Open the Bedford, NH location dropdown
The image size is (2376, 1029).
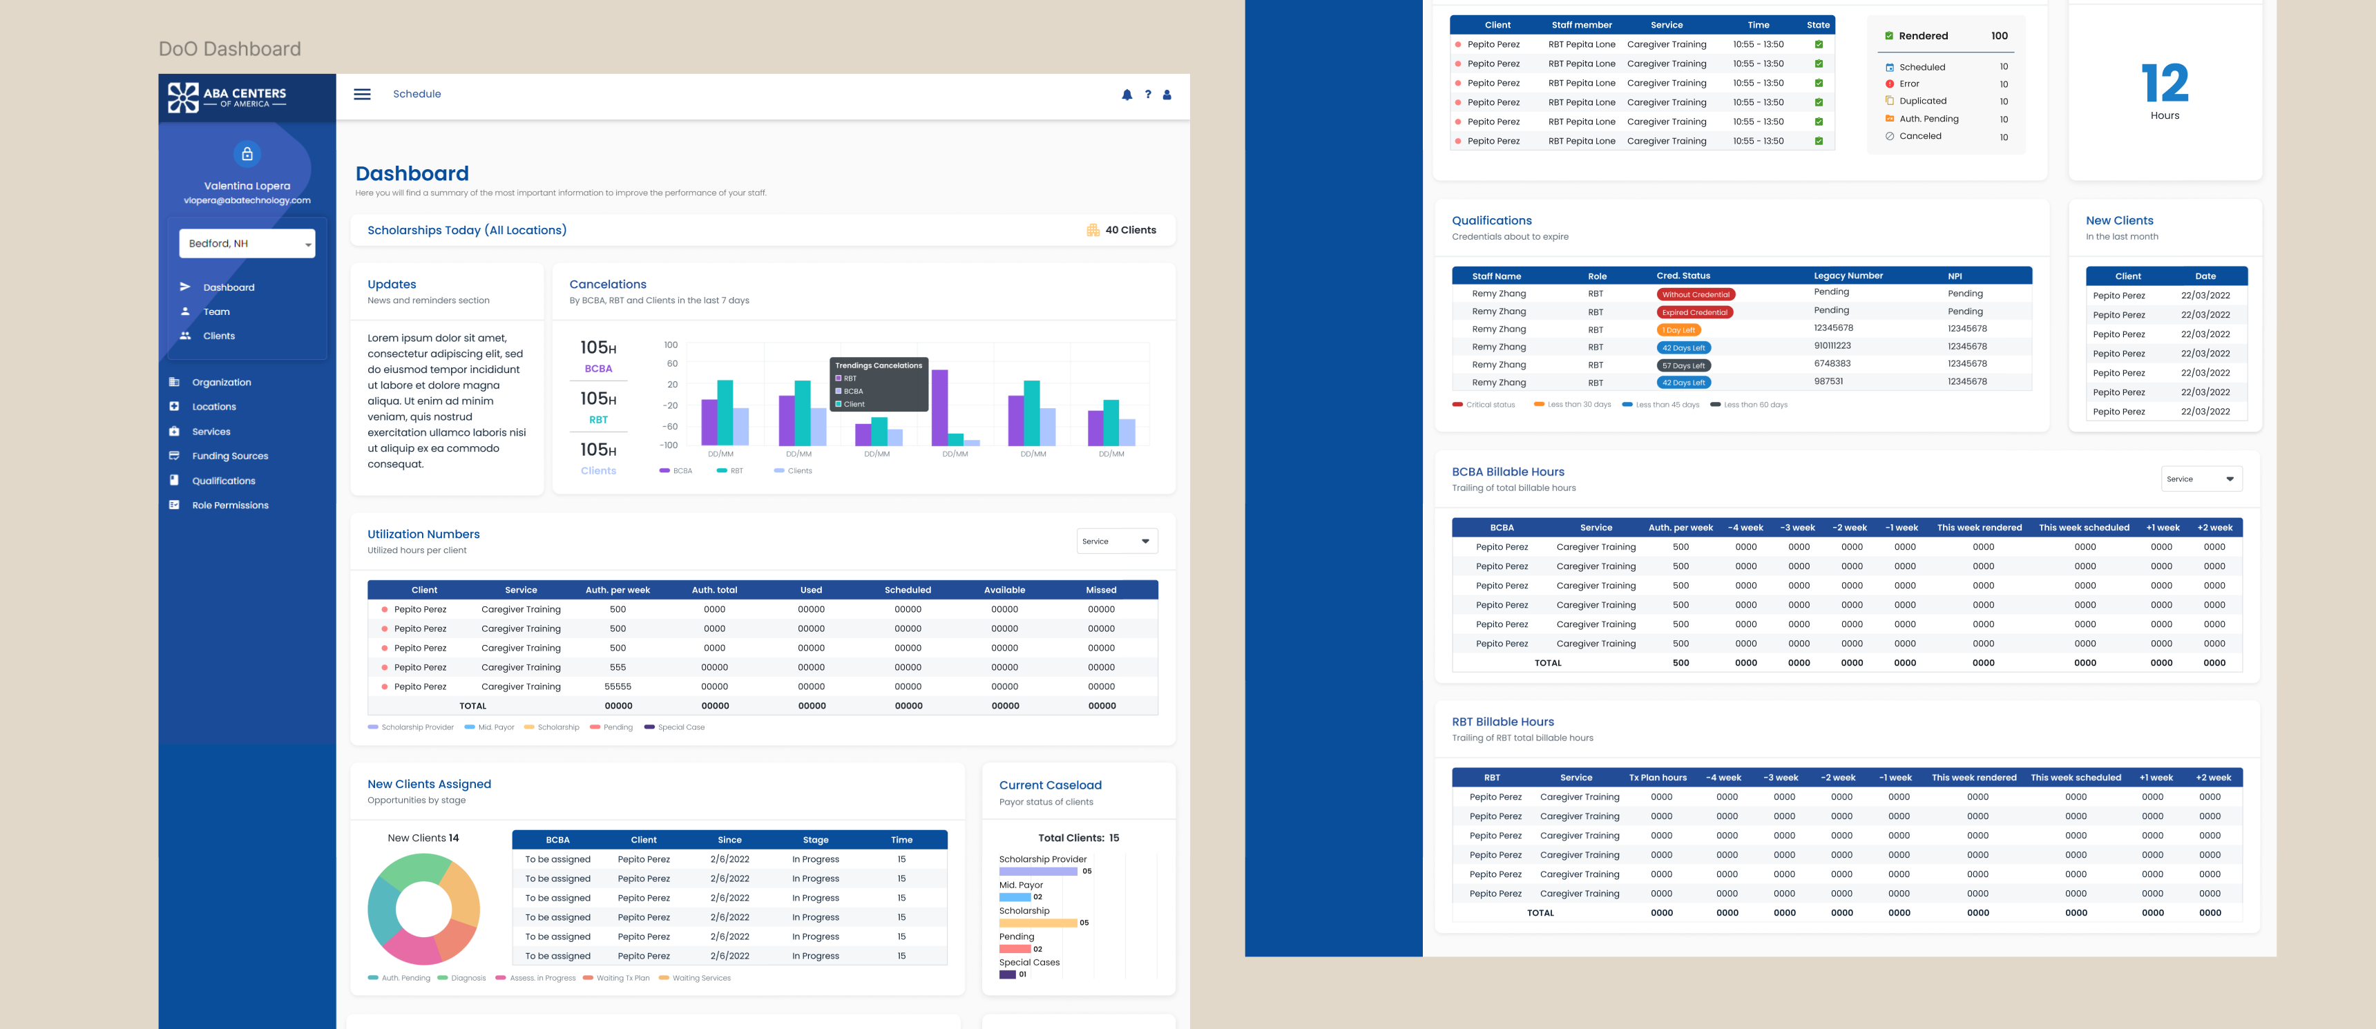pyautogui.click(x=247, y=243)
